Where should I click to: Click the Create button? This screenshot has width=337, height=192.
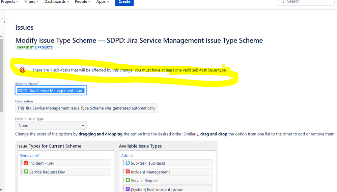tap(124, 2)
